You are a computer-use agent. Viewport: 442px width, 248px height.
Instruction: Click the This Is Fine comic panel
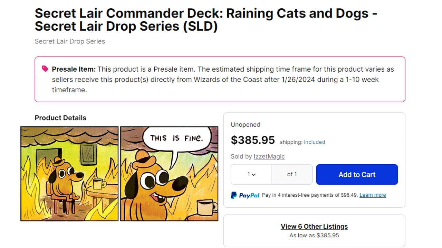pos(169,173)
